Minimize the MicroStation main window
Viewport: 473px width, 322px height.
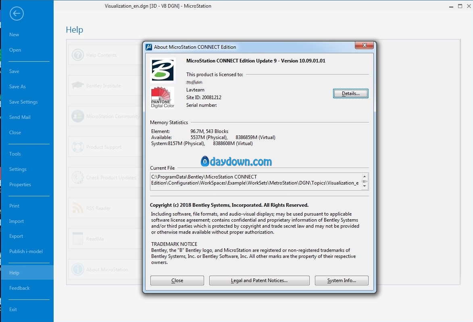(x=451, y=6)
